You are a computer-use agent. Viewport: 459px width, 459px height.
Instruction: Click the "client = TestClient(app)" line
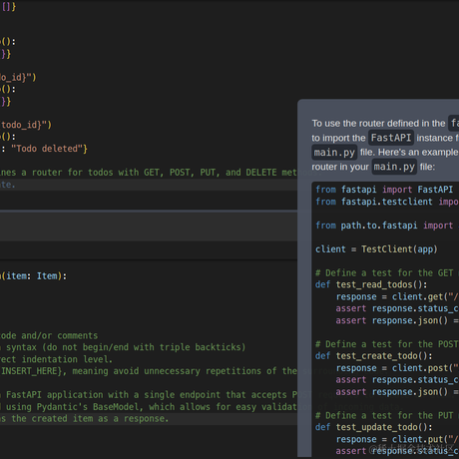point(376,249)
